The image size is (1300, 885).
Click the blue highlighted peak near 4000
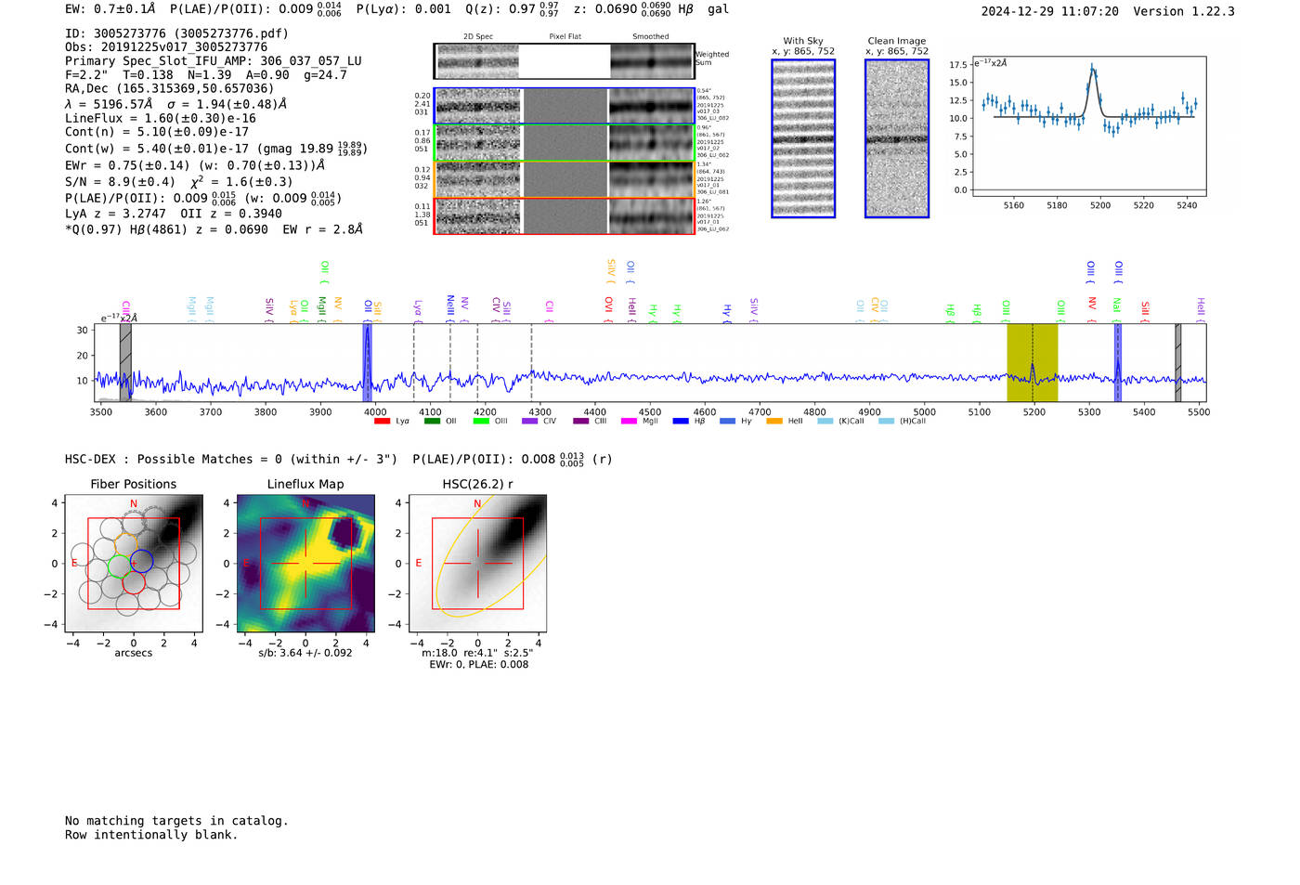click(x=368, y=362)
